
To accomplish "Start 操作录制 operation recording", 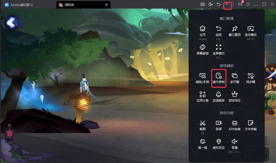I will pyautogui.click(x=219, y=78).
